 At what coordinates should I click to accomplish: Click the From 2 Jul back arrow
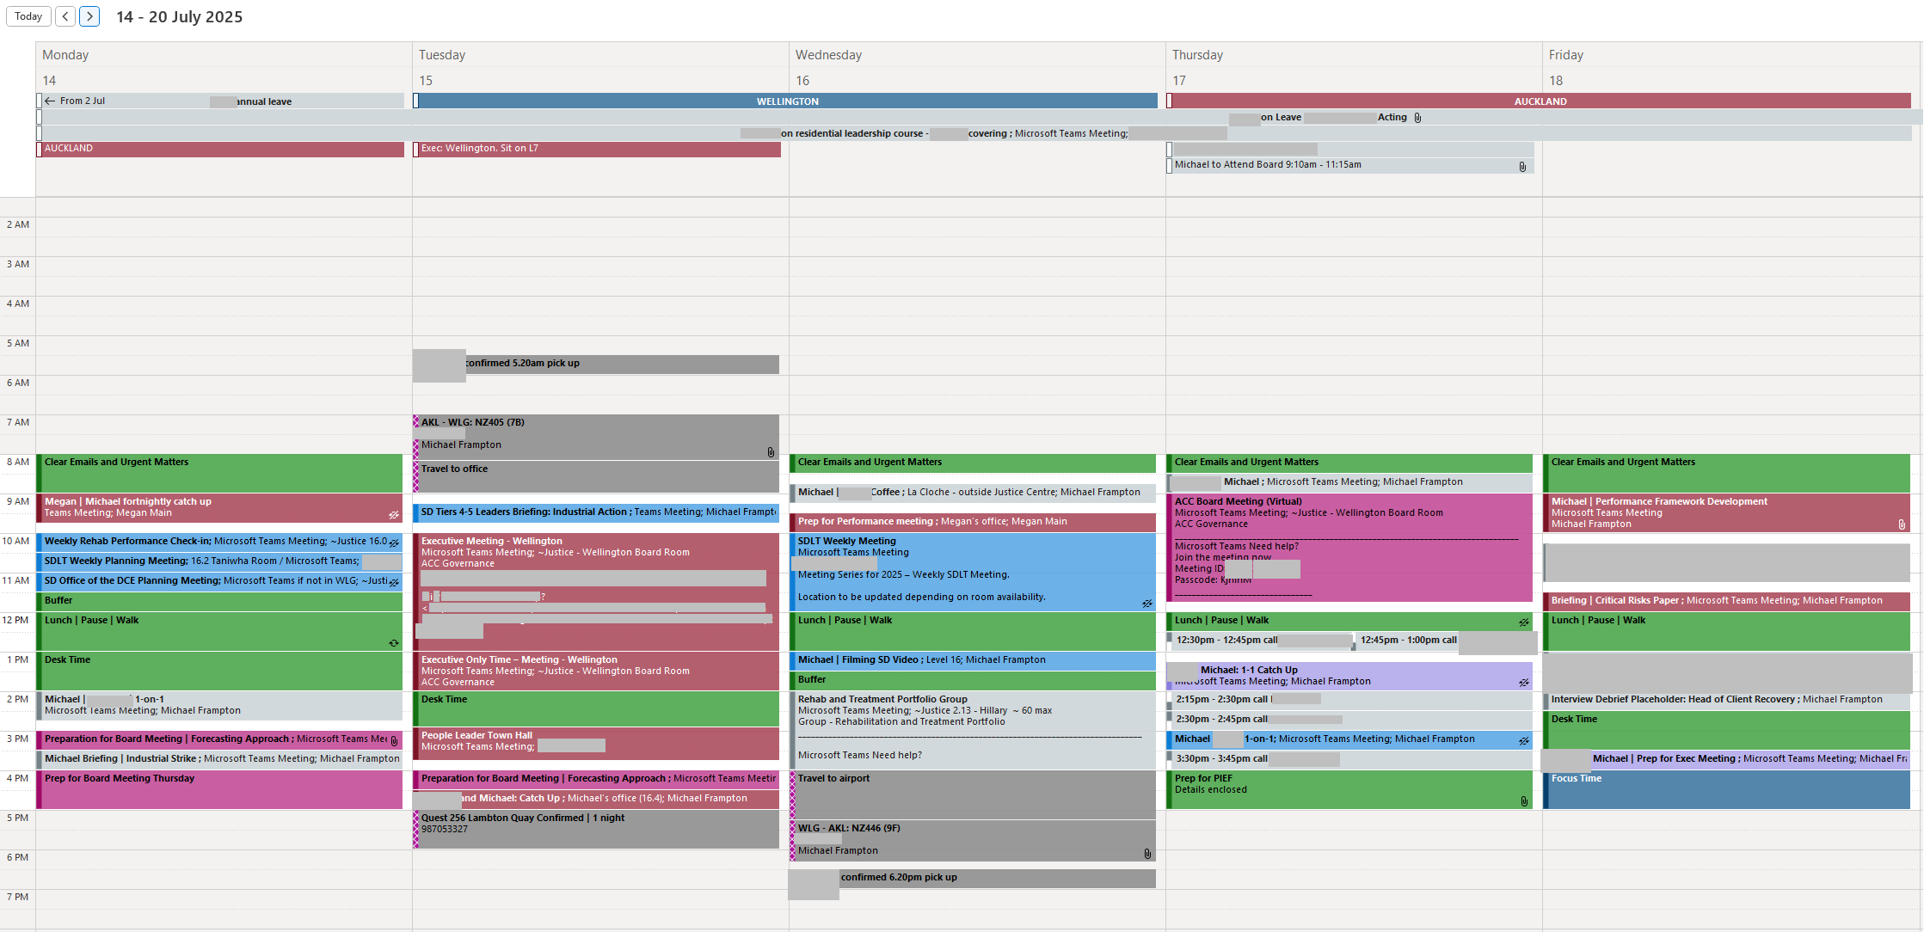50,101
